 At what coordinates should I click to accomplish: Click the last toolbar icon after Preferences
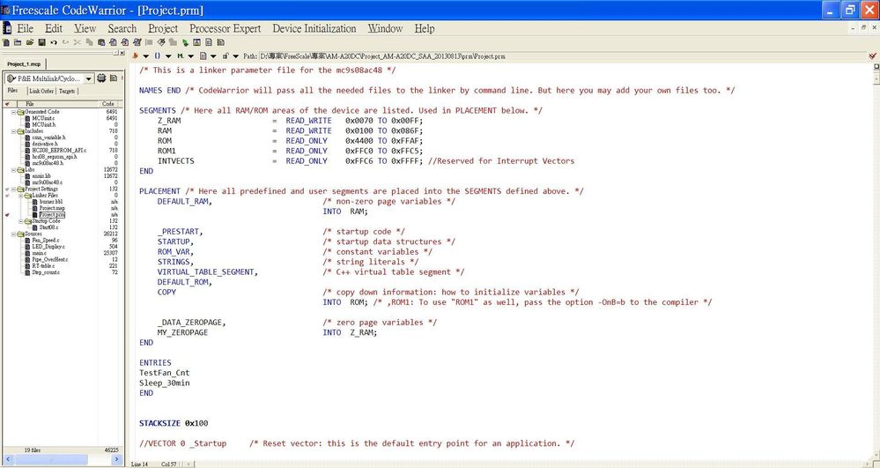(x=220, y=42)
